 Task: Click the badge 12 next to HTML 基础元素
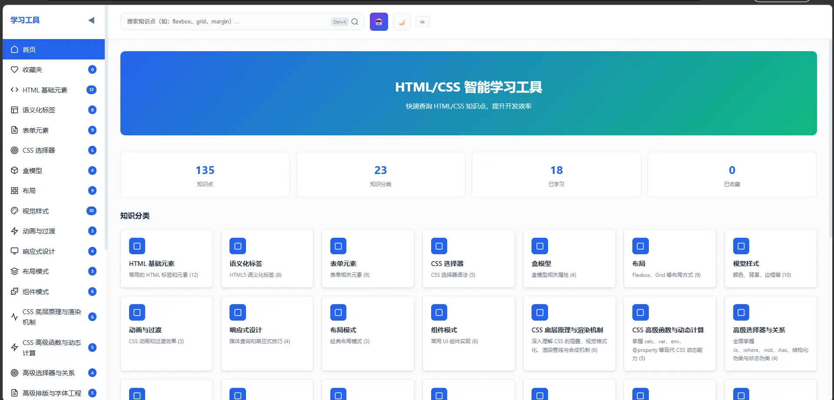coord(91,90)
